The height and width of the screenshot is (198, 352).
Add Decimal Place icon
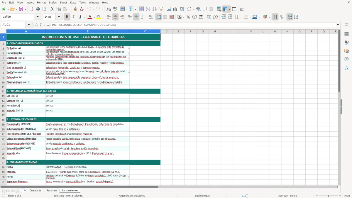209,17
